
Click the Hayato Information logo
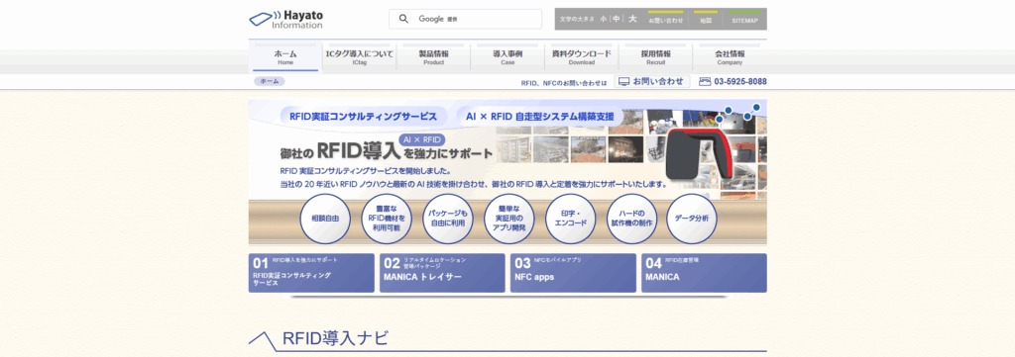pyautogui.click(x=286, y=19)
